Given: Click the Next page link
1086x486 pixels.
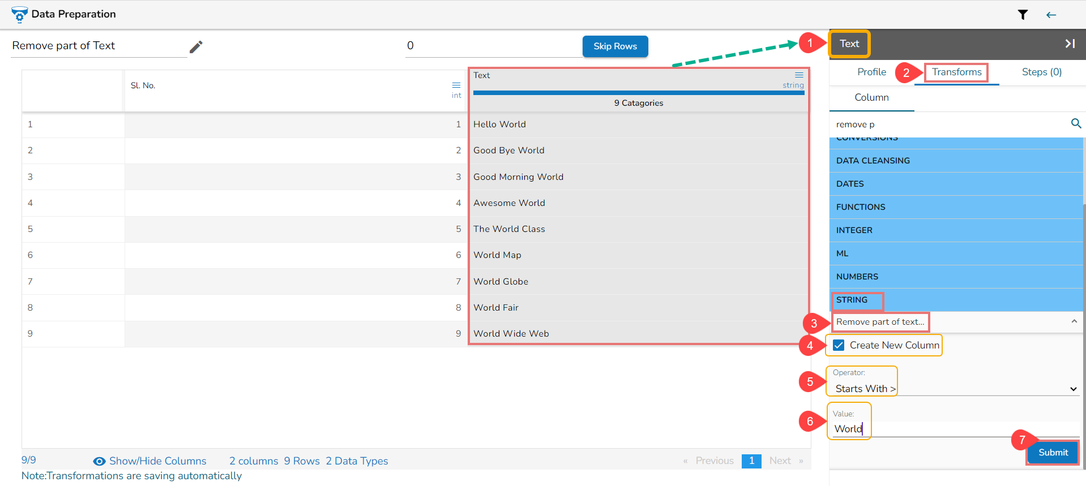Looking at the screenshot, I should click(780, 461).
